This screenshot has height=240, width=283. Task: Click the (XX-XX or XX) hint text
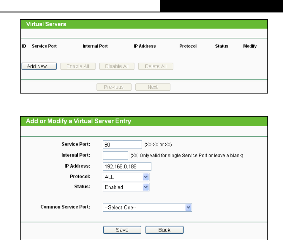point(158,145)
